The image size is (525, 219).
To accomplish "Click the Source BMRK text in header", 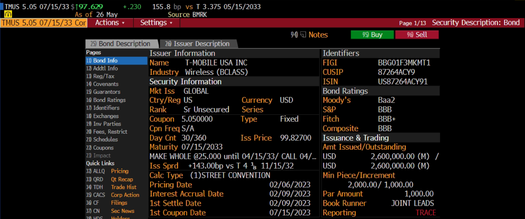I will click(x=187, y=15).
